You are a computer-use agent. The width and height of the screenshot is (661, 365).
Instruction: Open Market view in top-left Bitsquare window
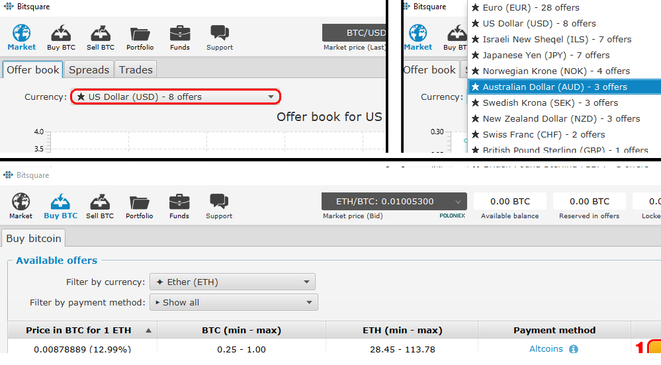tap(21, 38)
